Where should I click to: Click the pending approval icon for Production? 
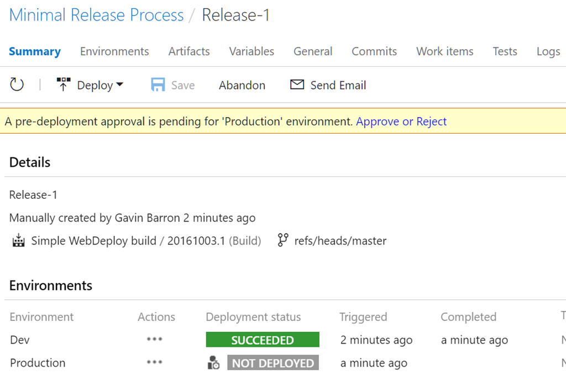click(x=213, y=363)
